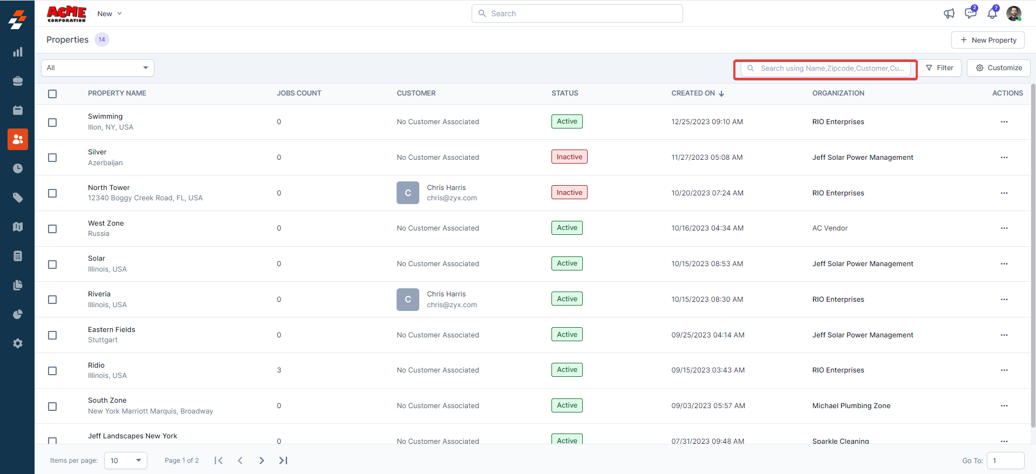Click the New Property button
This screenshot has height=474, width=1036.
coord(987,40)
